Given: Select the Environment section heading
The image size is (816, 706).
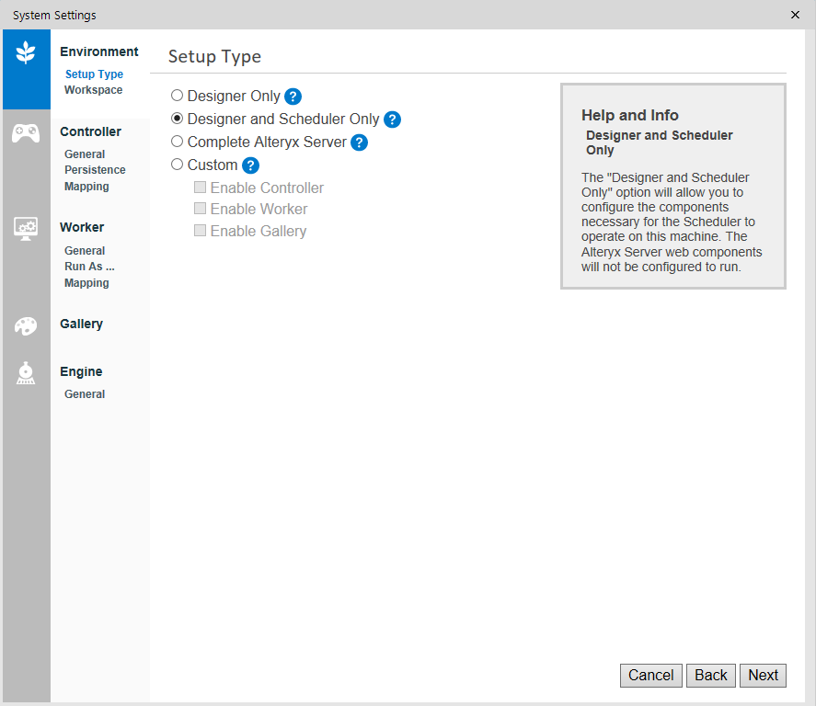Looking at the screenshot, I should pyautogui.click(x=99, y=52).
